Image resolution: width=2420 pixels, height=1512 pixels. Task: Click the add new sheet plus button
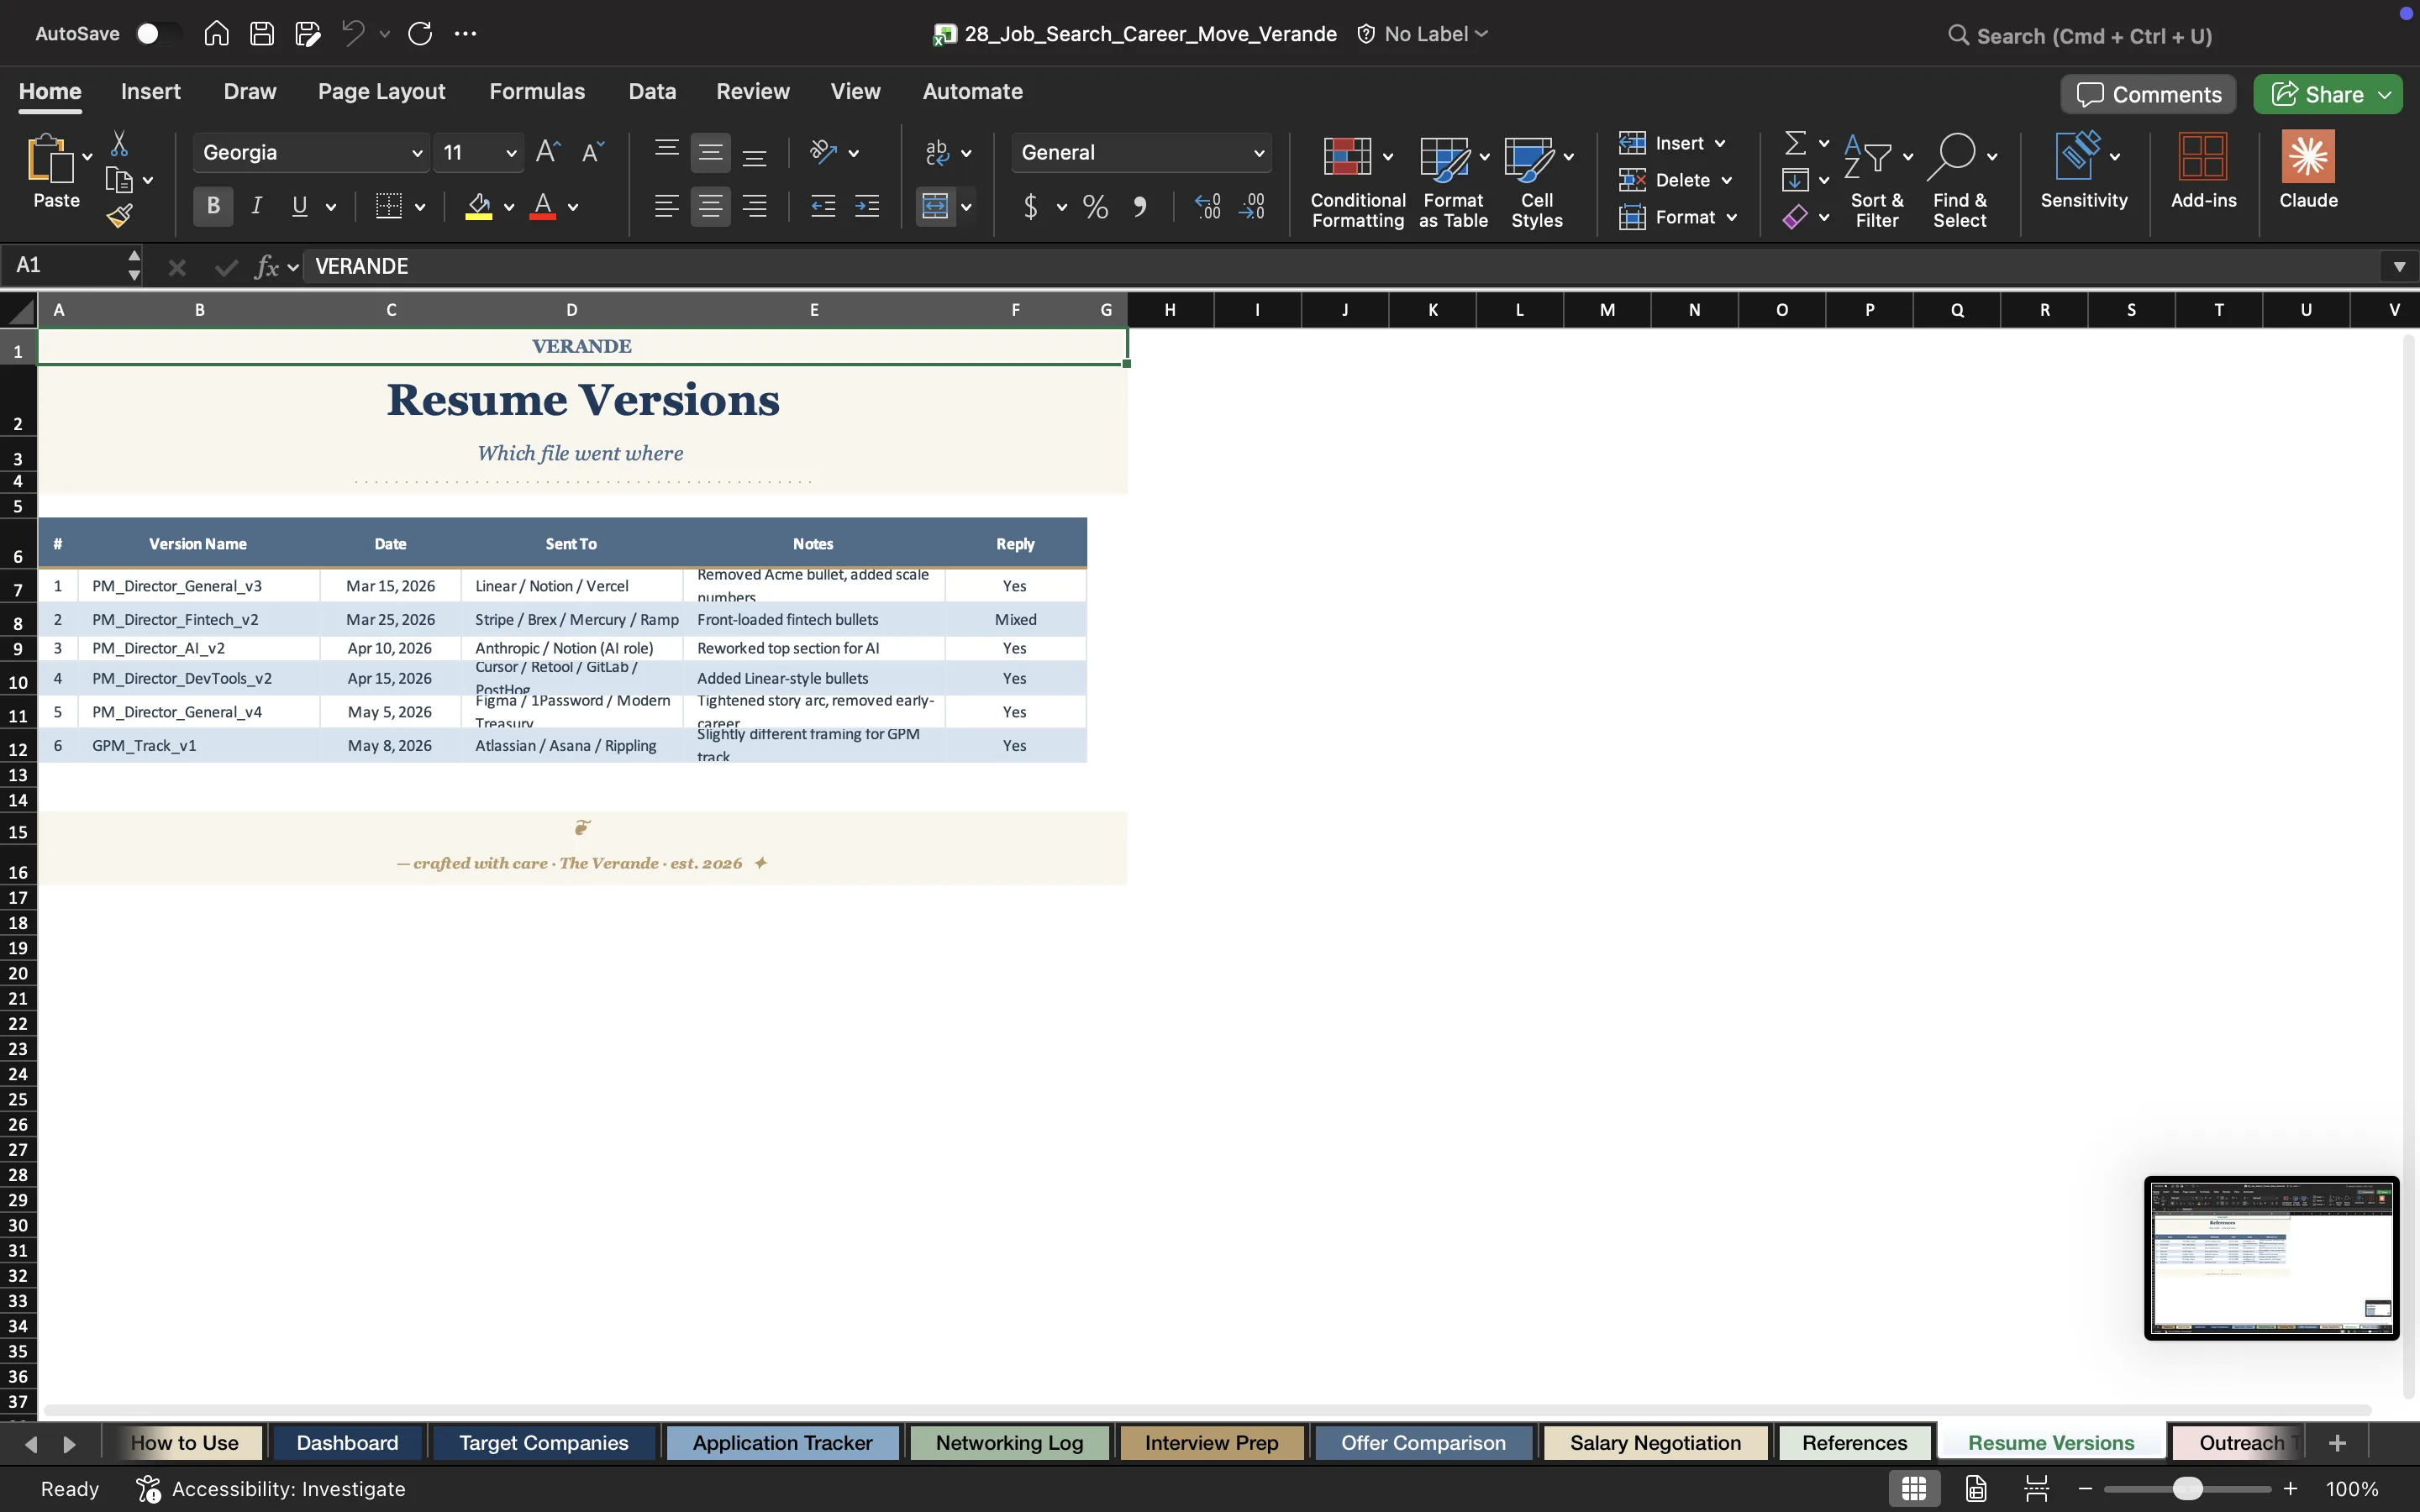pos(2337,1443)
